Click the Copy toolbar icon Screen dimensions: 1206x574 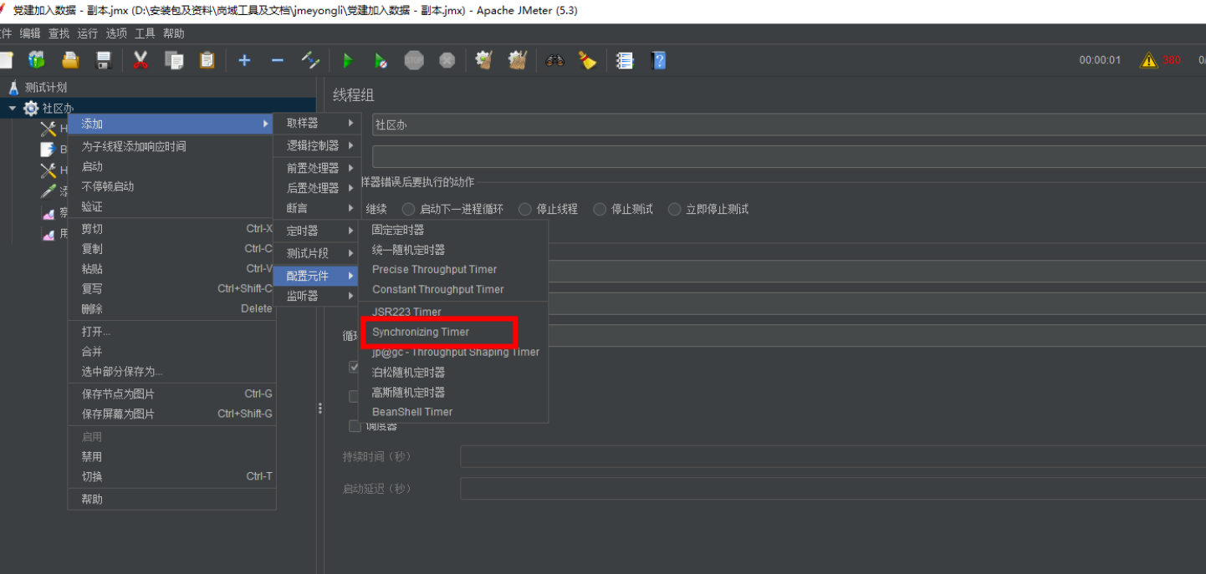point(174,60)
